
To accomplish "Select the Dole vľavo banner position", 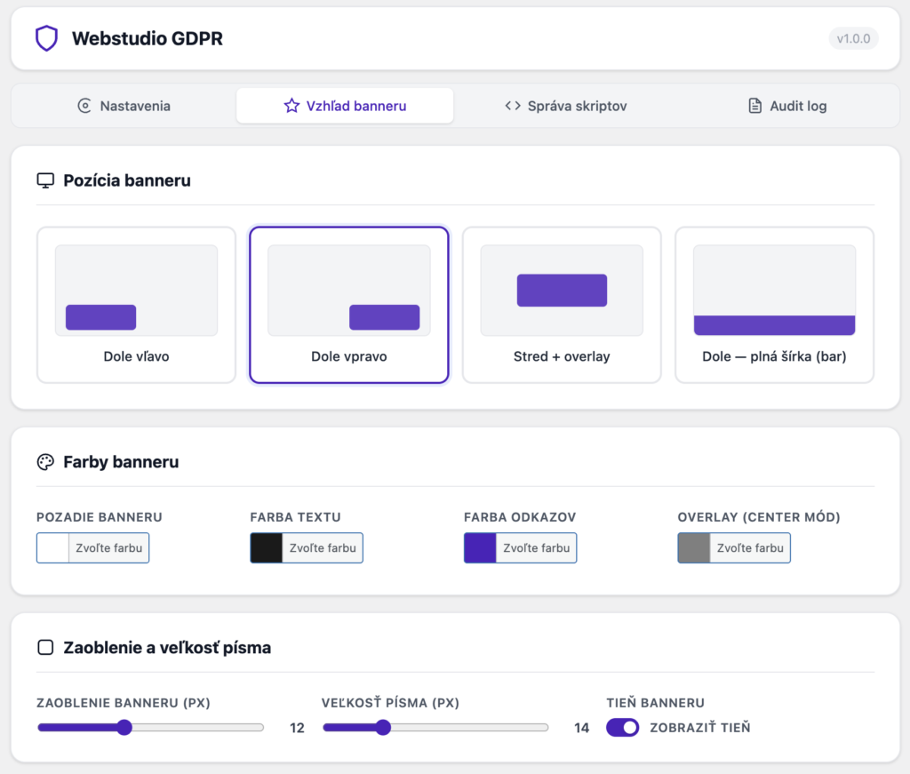I will click(136, 304).
